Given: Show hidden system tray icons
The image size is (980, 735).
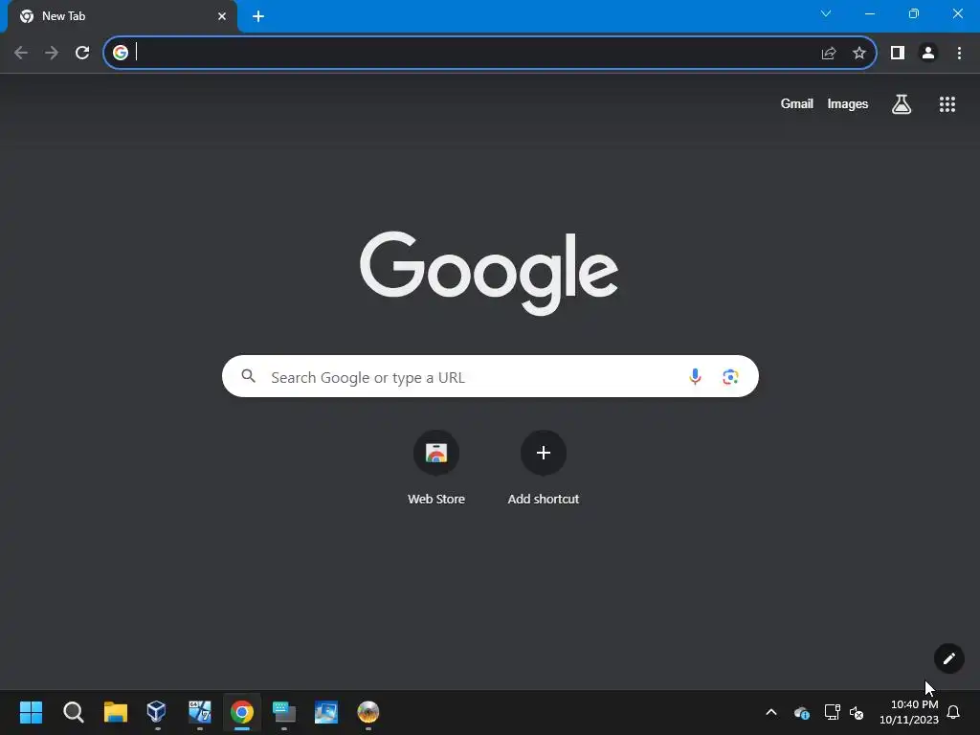Looking at the screenshot, I should (771, 712).
